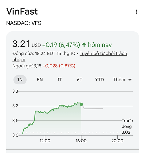This screenshot has height=153, width=145.
Task: Click the 3,21 USD price value
Action: click(26, 44)
